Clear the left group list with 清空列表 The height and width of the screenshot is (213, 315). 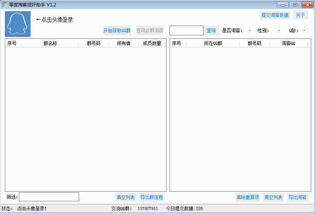tap(125, 197)
